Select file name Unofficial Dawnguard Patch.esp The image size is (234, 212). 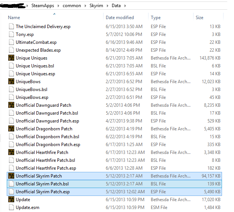point(48,121)
